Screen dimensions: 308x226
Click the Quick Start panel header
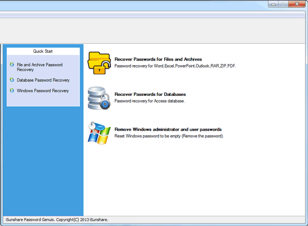[43, 51]
